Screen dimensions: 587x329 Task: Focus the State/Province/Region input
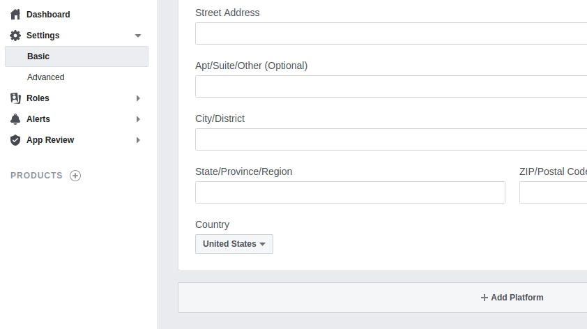pos(350,192)
